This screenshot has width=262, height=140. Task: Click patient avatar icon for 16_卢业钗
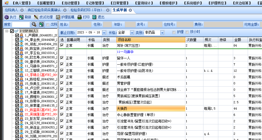[21, 88]
